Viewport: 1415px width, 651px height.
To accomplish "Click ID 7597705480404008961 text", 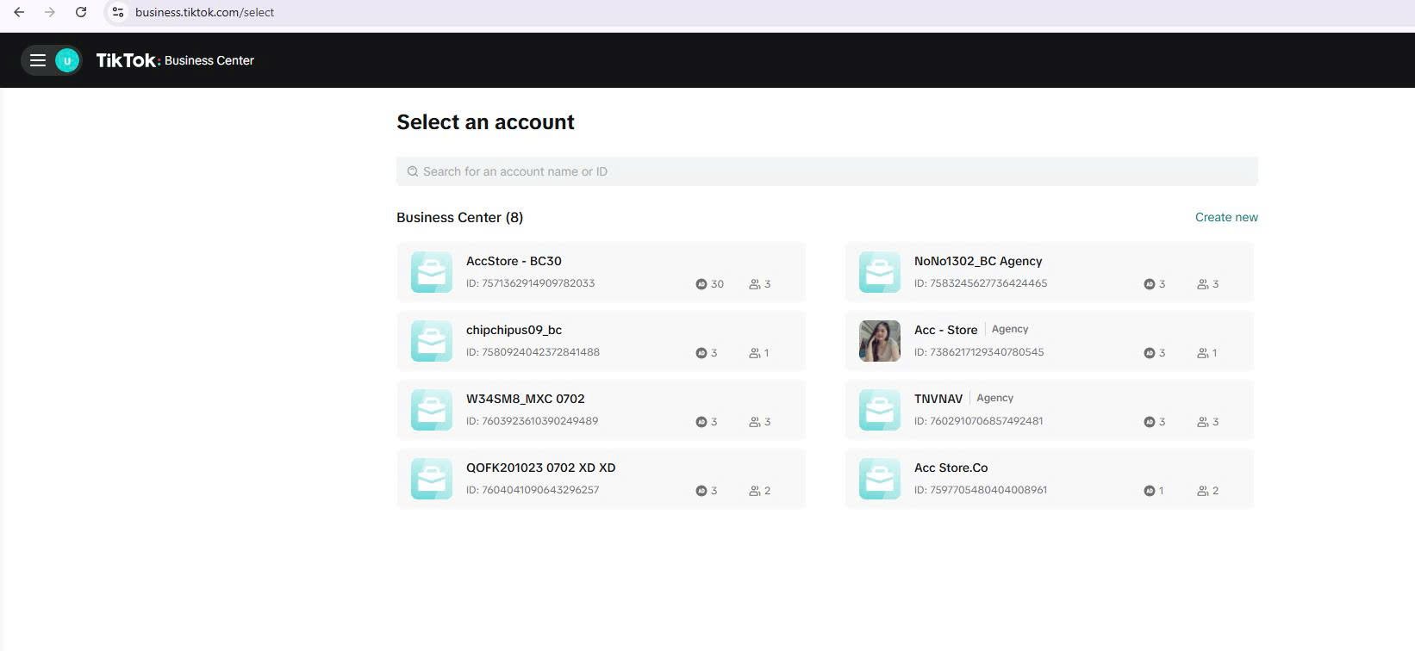I will tap(981, 490).
